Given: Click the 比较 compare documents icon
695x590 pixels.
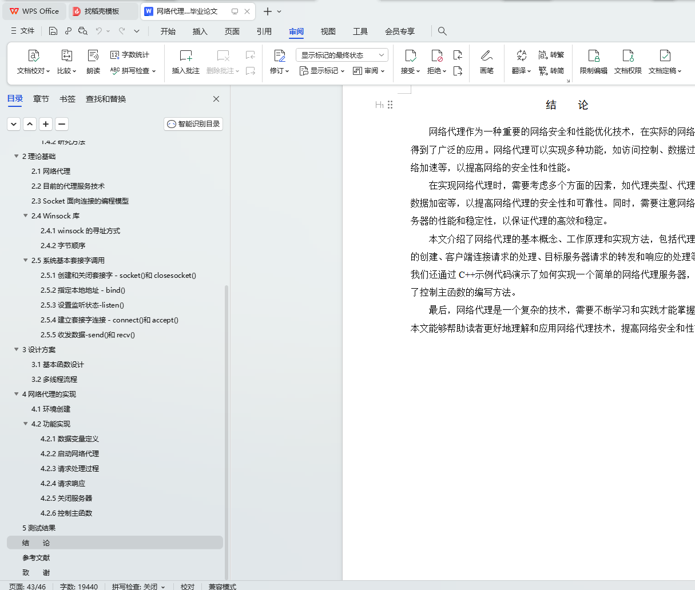Looking at the screenshot, I should coord(66,55).
